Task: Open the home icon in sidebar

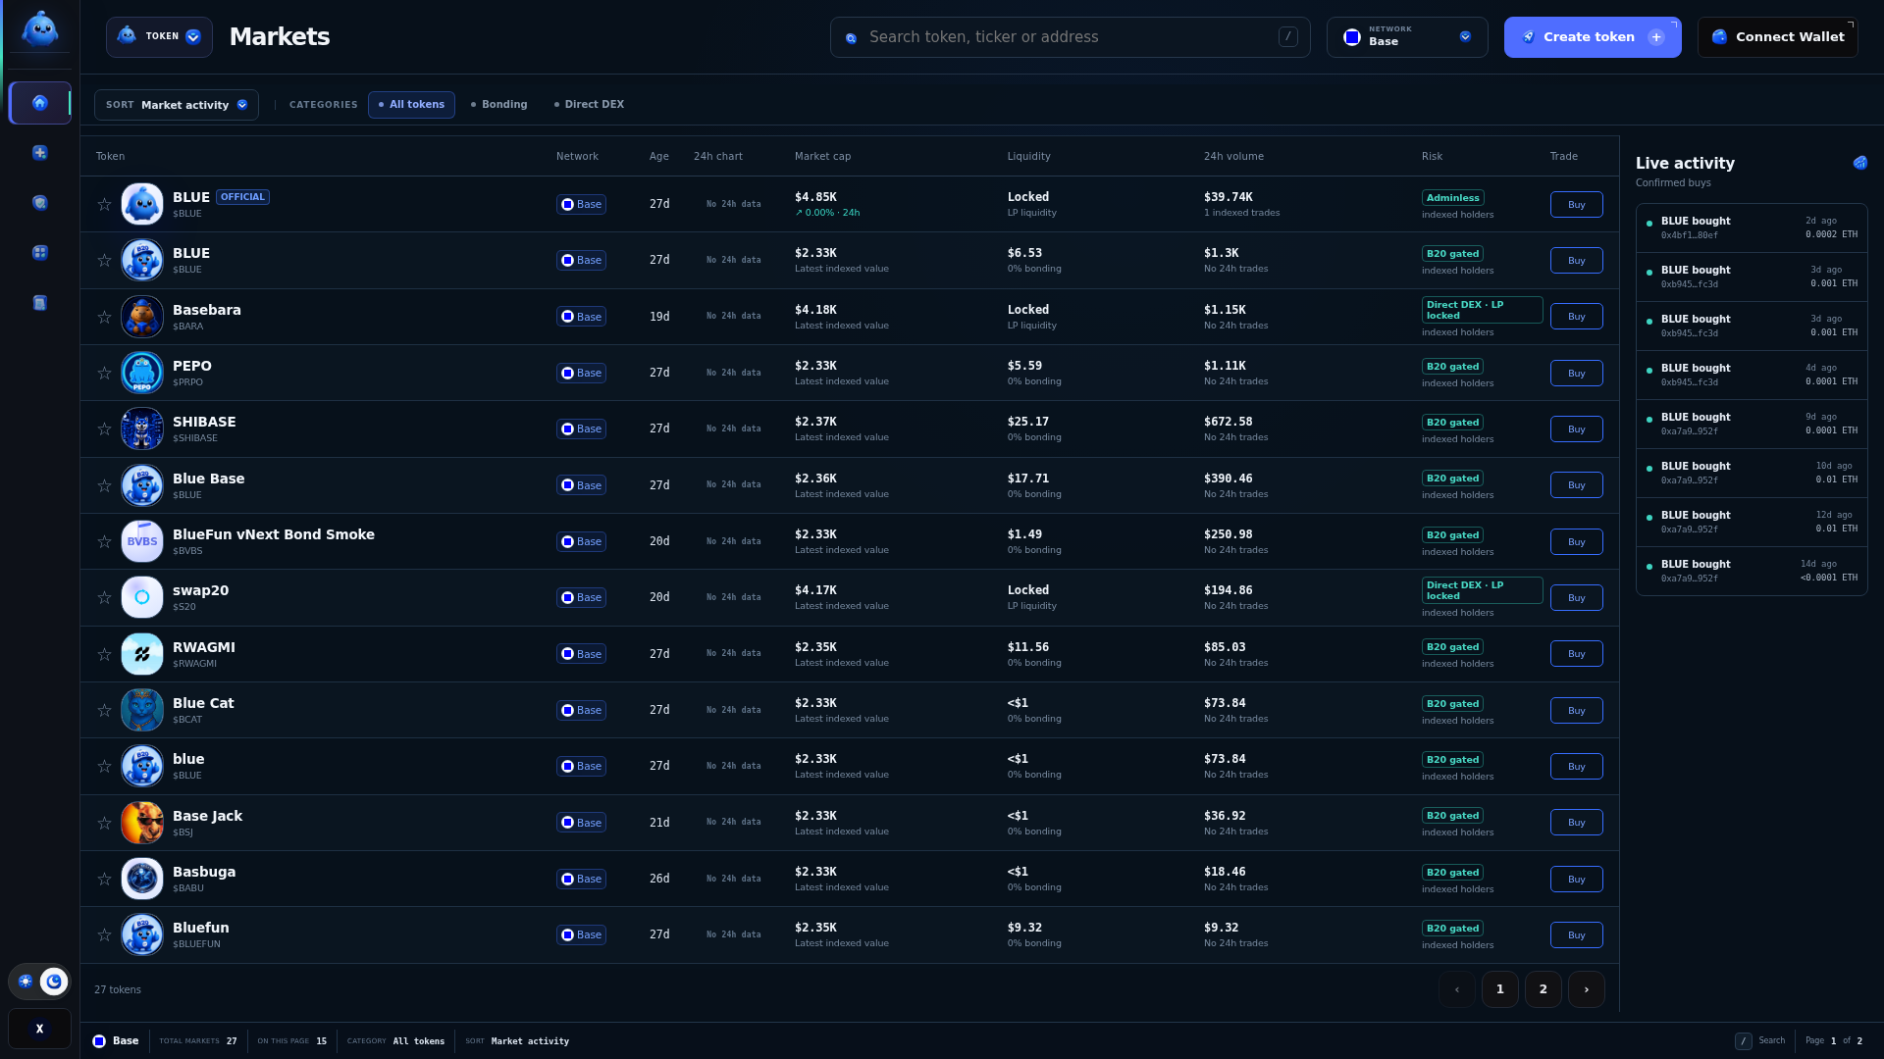Action: (x=40, y=103)
